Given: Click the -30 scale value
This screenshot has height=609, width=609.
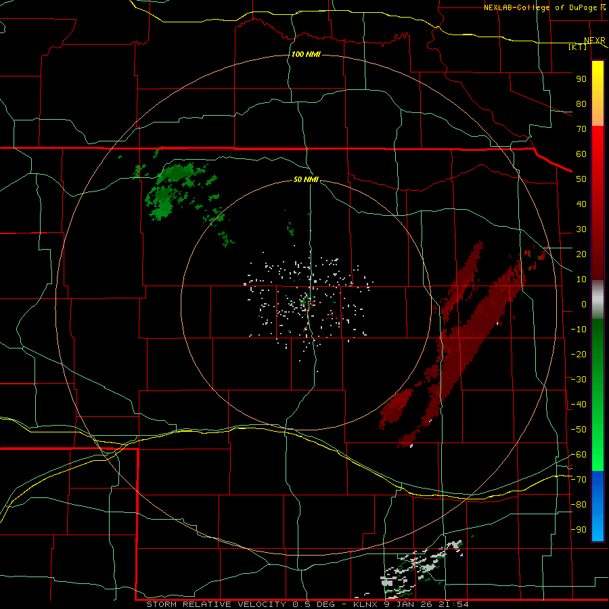Looking at the screenshot, I should pos(579,380).
